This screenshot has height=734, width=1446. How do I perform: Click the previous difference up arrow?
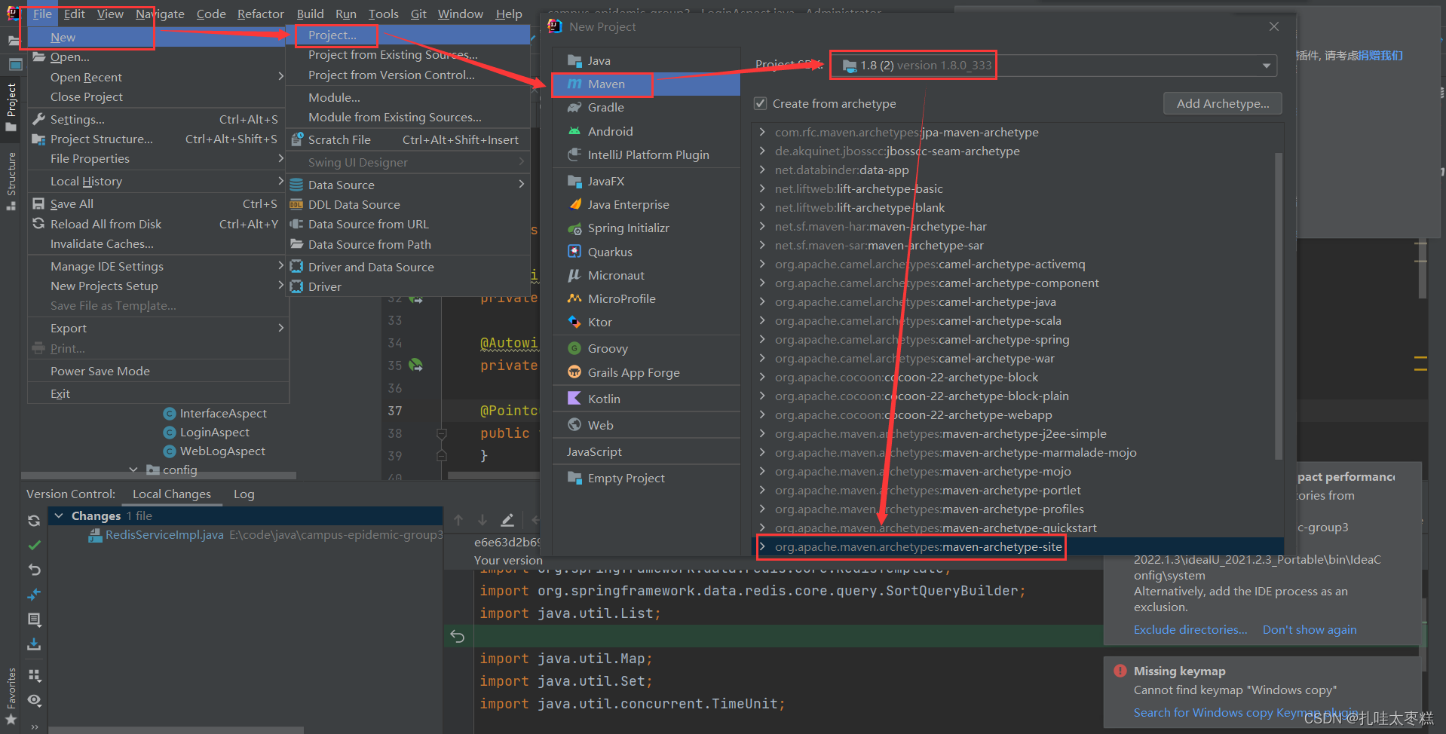tap(458, 520)
